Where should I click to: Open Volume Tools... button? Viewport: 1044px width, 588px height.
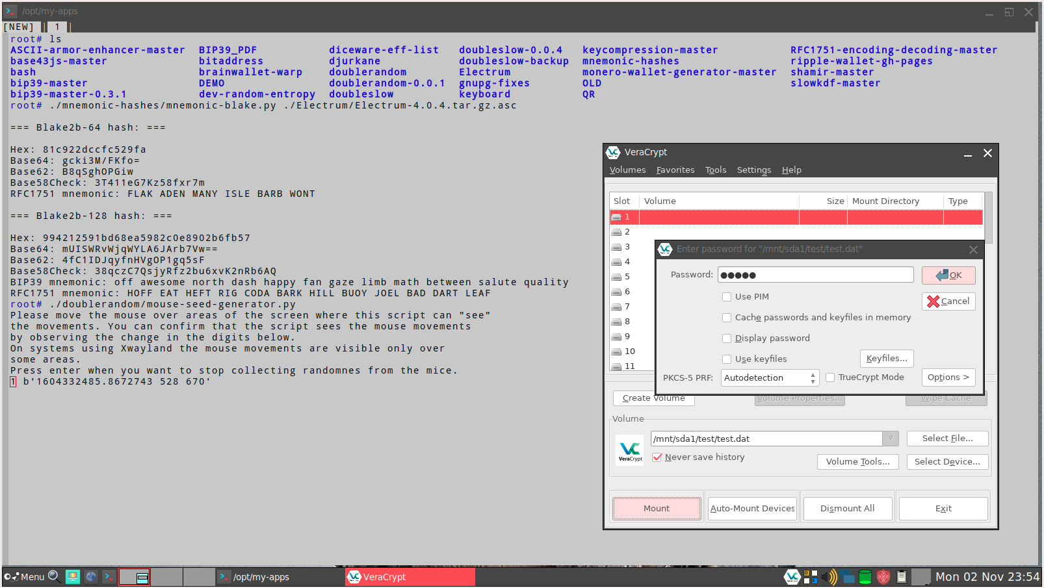coord(857,462)
